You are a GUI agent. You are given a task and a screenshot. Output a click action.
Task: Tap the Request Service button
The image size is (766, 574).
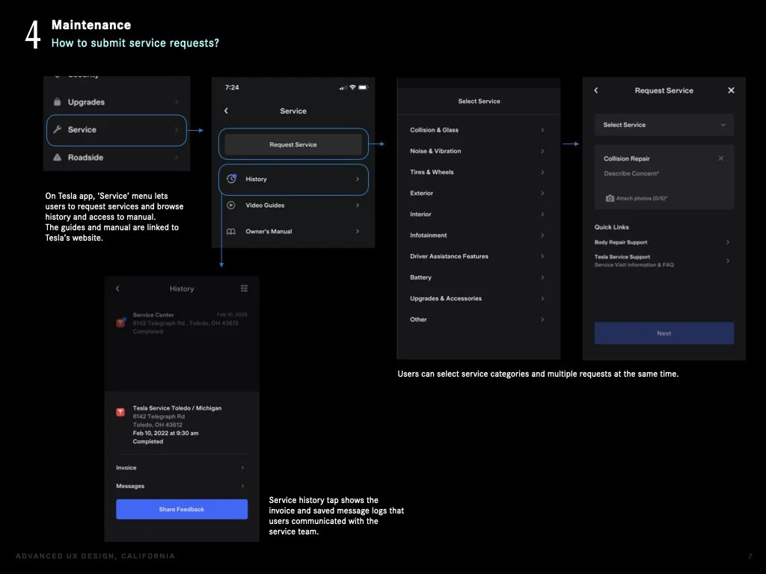293,144
